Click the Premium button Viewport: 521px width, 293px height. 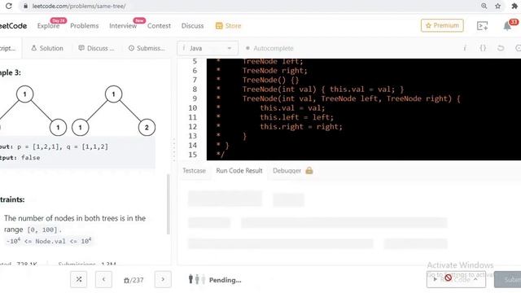[442, 25]
